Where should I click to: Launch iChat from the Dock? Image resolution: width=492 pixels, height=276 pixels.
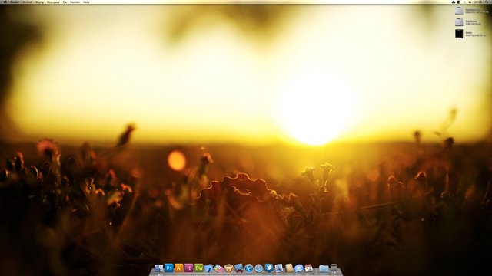coord(299,268)
